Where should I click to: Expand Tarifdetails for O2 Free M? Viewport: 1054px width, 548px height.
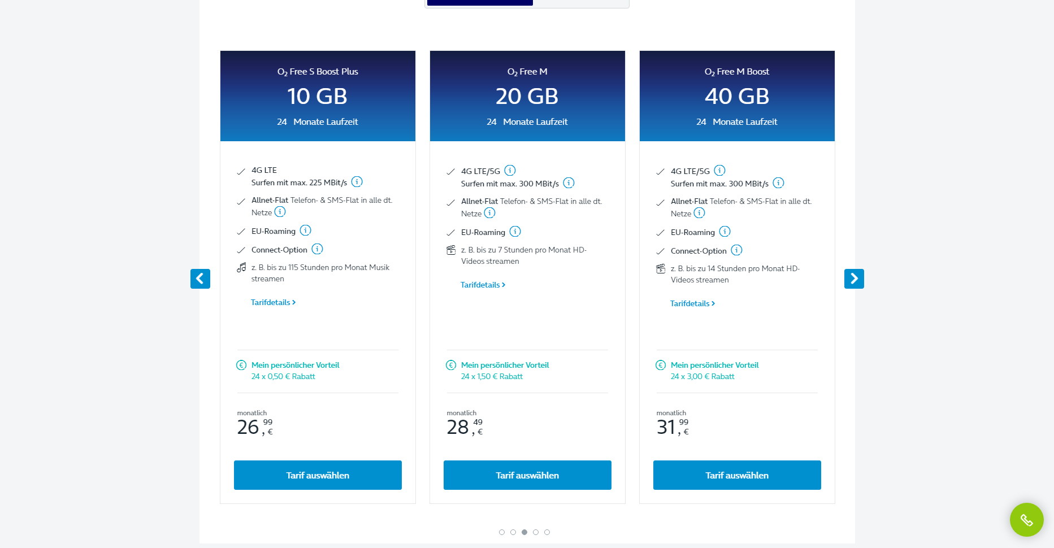(483, 285)
